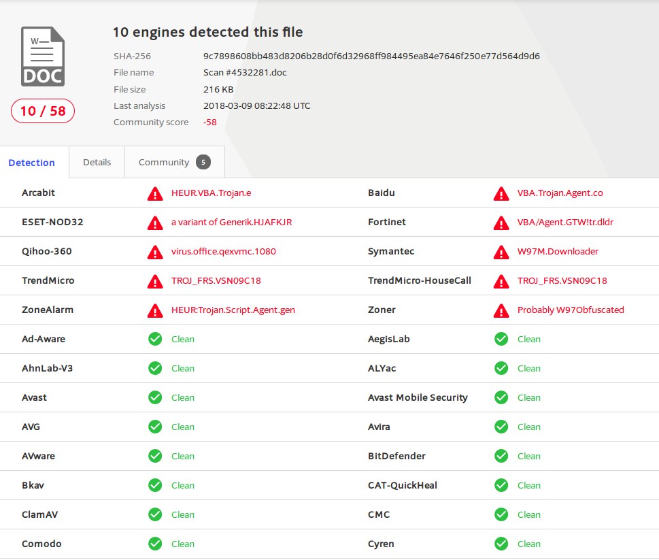This screenshot has width=659, height=560.
Task: Click the warning icon in the Symantec row
Action: coord(501,252)
